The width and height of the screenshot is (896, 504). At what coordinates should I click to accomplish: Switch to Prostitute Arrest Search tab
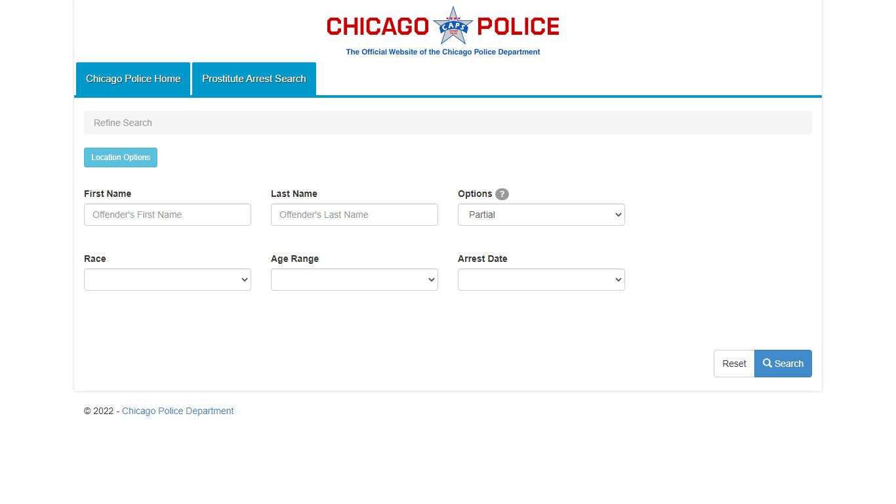coord(254,79)
